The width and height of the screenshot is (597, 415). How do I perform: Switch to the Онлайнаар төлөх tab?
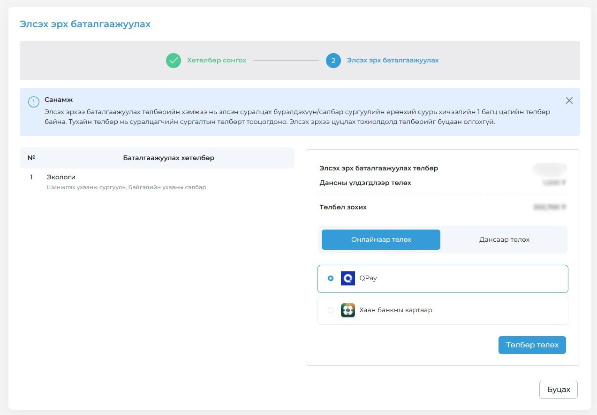pyautogui.click(x=381, y=239)
